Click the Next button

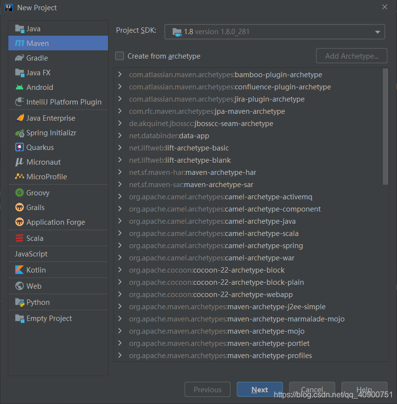click(260, 389)
